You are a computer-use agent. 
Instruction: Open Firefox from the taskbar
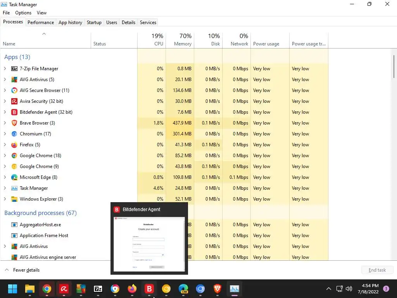[x=132, y=289]
